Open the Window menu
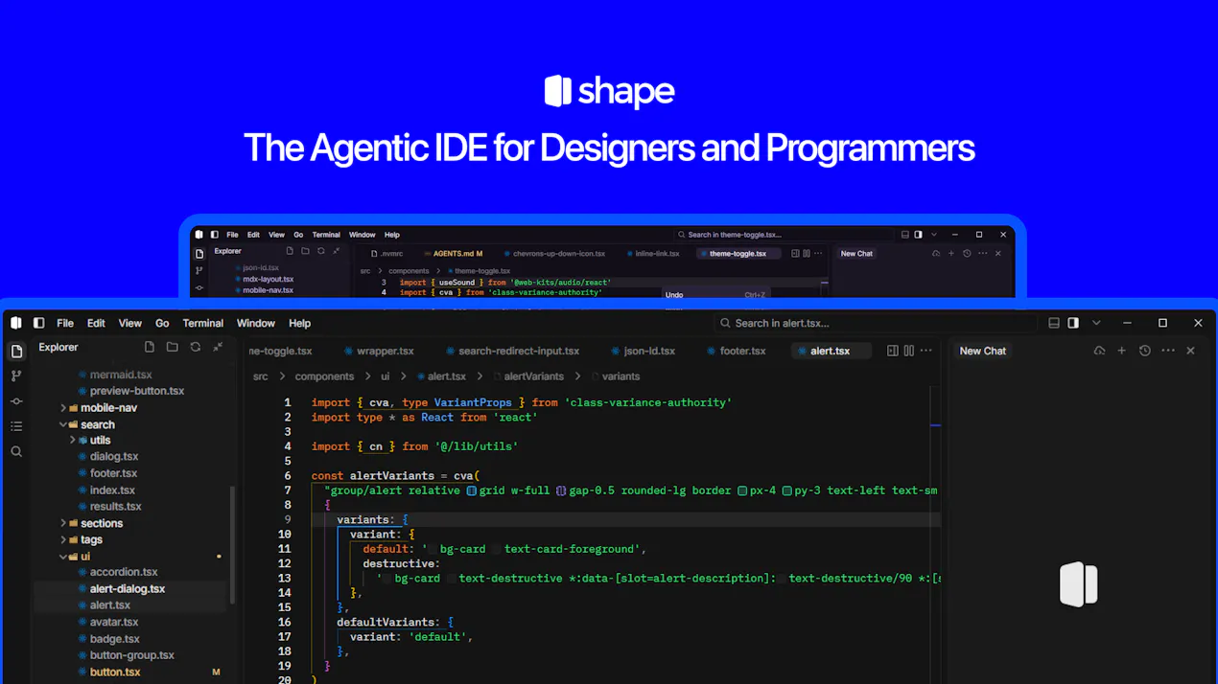This screenshot has height=684, width=1218. (x=255, y=324)
